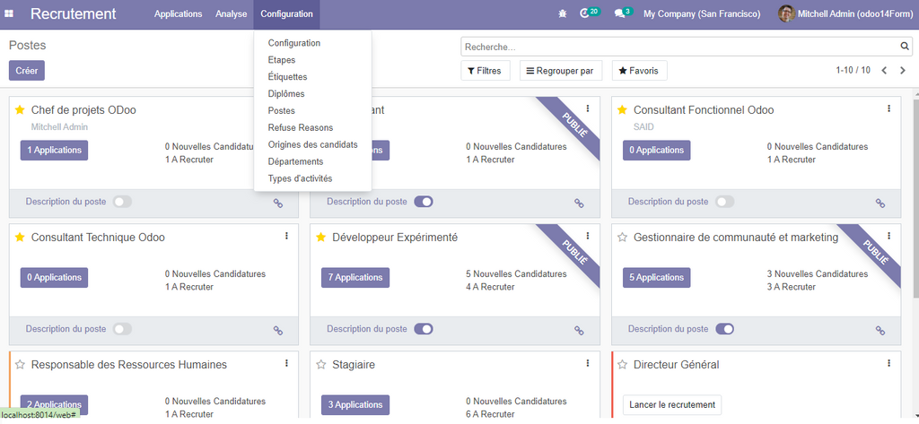Expand the Filtres dropdown

(x=486, y=71)
